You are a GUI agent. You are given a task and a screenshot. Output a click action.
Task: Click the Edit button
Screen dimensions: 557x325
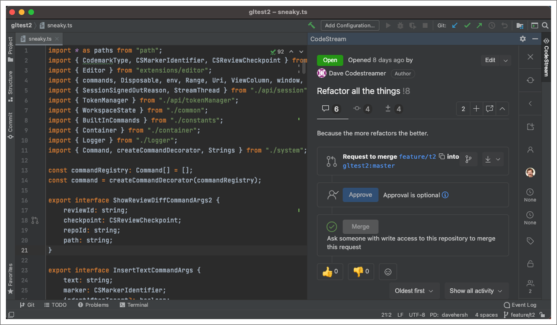490,60
